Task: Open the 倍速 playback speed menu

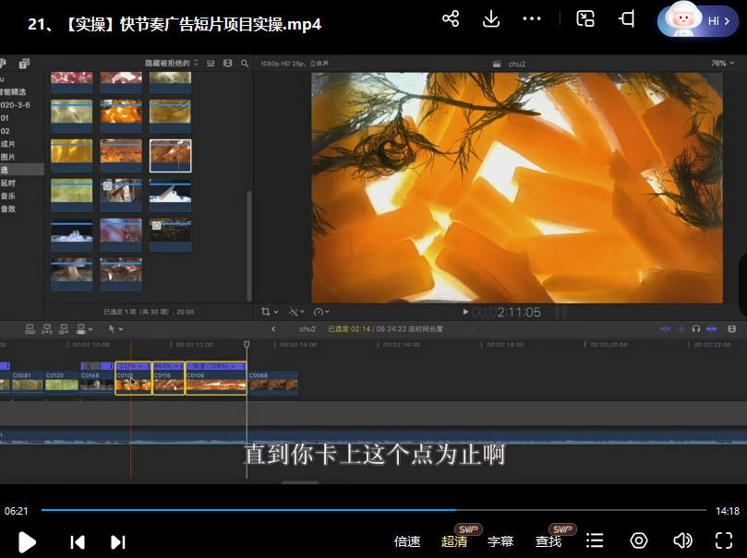Action: pos(407,541)
